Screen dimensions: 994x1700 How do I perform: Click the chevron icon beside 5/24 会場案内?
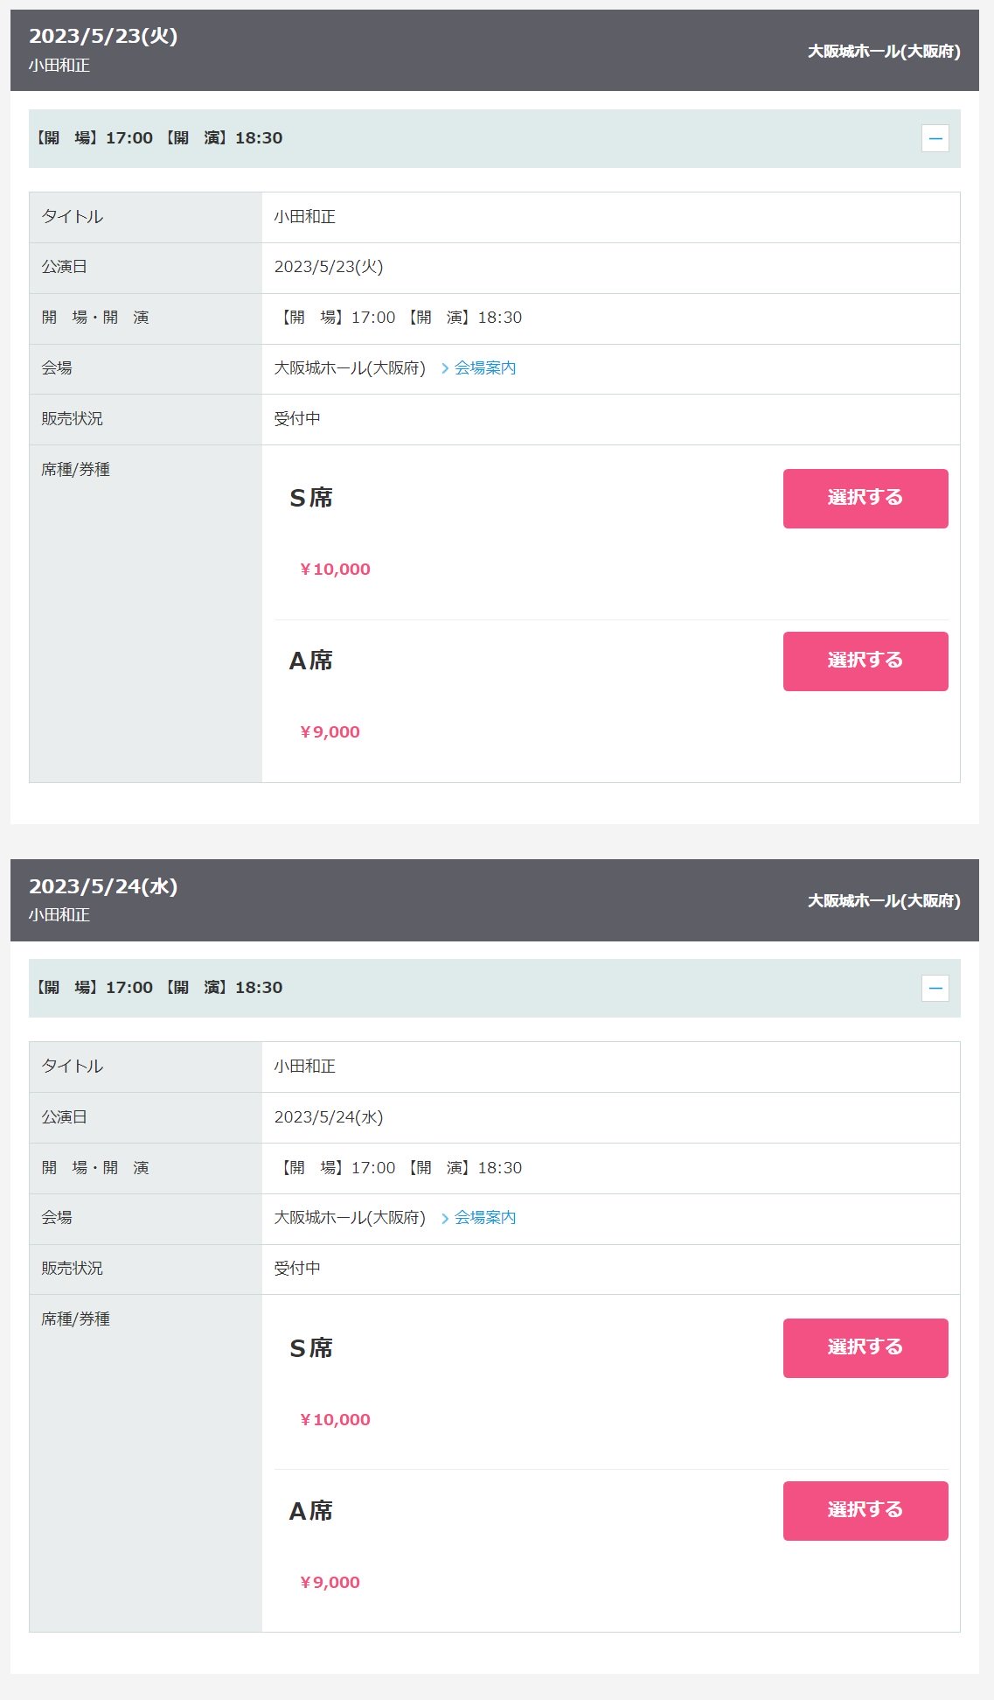445,1218
